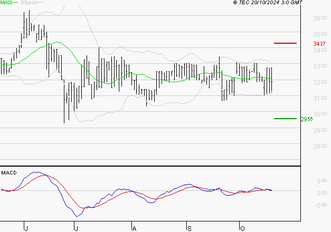
Task: Click the MACD panel title
Action: [9, 173]
